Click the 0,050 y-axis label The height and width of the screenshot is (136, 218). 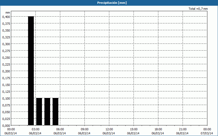pos(6,112)
